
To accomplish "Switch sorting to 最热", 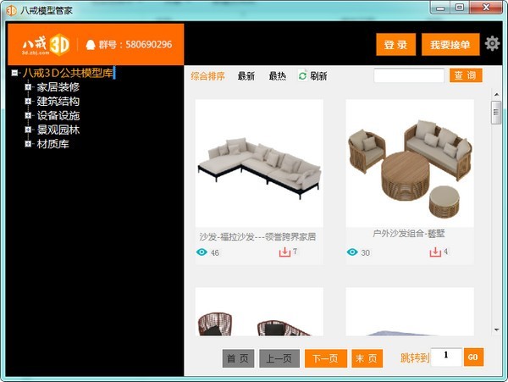I will 278,76.
